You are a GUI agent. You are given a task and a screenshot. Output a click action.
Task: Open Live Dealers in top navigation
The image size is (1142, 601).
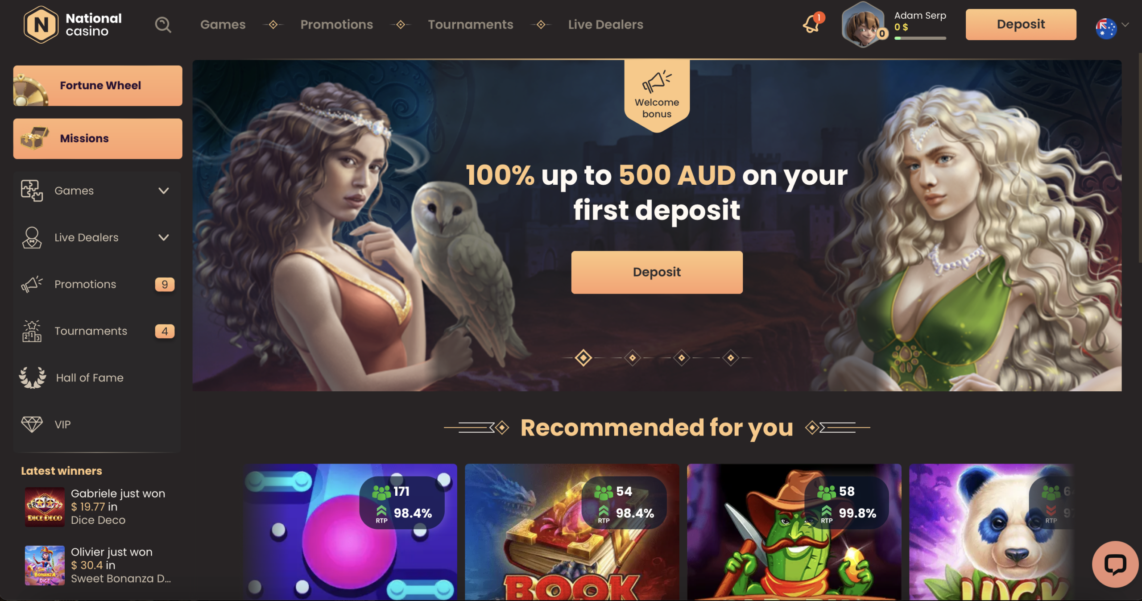(x=605, y=25)
